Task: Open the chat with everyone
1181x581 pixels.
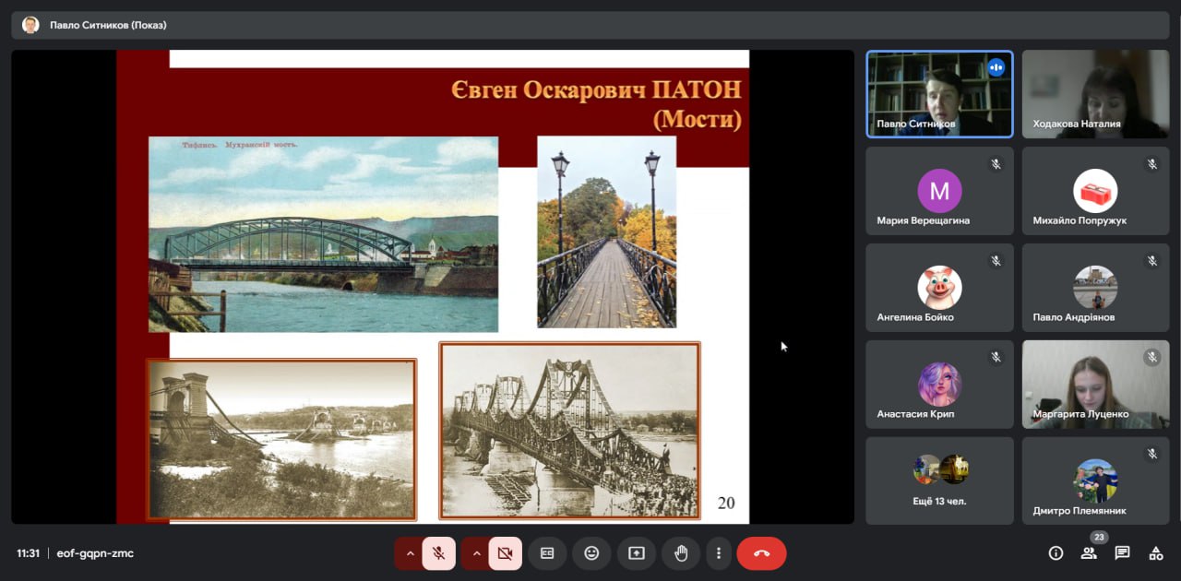Action: tap(1122, 553)
